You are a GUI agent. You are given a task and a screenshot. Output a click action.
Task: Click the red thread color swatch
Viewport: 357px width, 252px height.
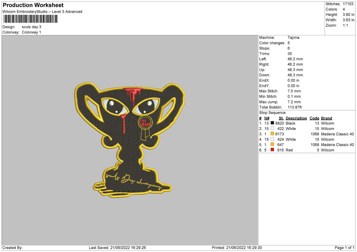click(272, 150)
